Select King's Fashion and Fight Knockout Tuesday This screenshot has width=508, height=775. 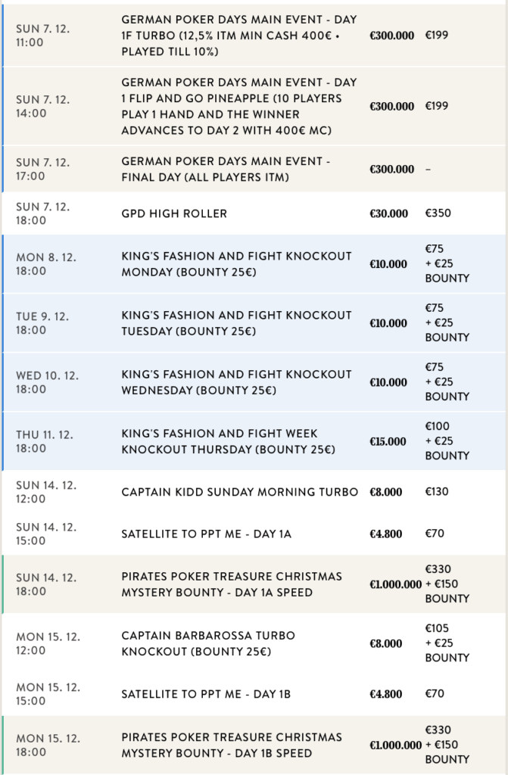[x=236, y=323]
